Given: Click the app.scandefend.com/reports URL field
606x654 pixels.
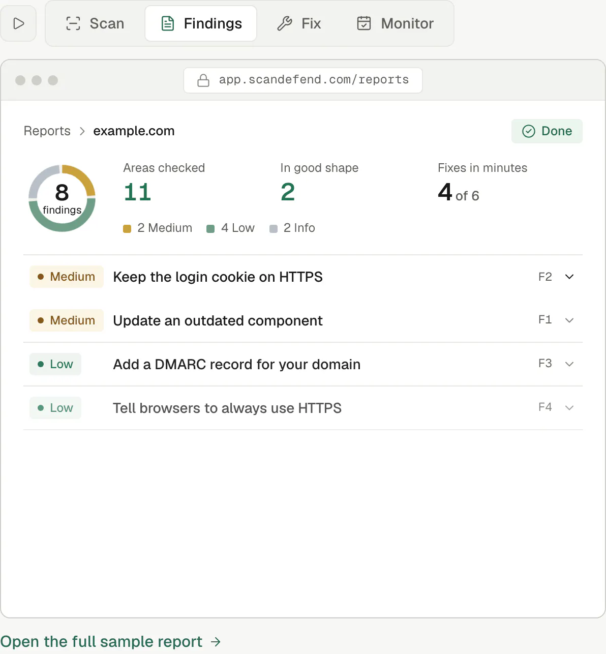Looking at the screenshot, I should 303,80.
